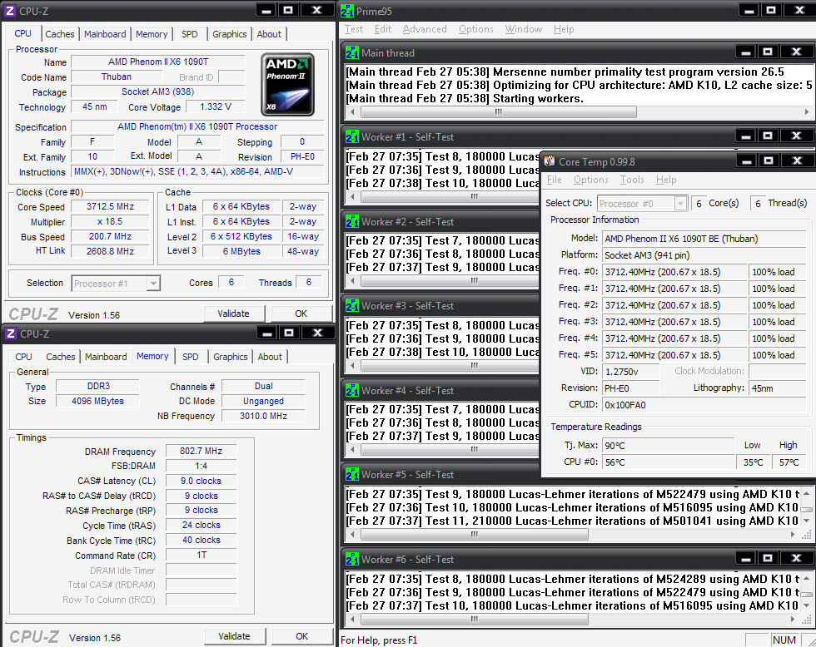816x647 pixels.
Task: Open the Processor #1 selection dropdown in CPU-Z
Action: pyautogui.click(x=153, y=284)
